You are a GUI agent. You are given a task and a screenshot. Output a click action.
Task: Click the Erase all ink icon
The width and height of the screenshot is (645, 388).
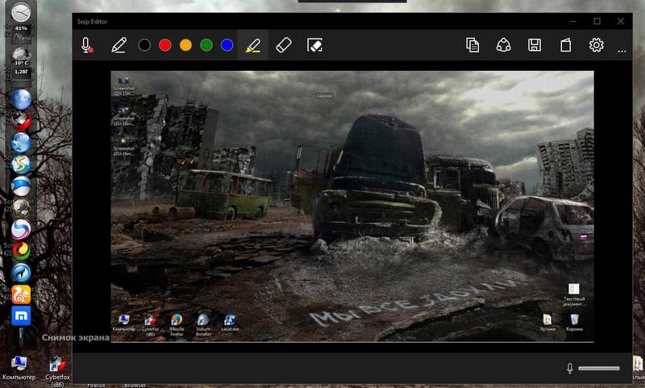tap(314, 45)
